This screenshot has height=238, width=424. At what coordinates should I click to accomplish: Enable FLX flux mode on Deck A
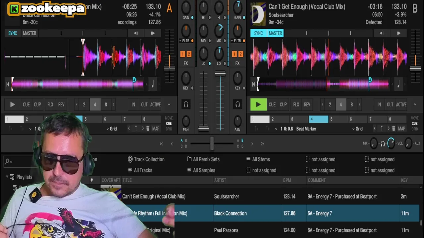[50, 104]
